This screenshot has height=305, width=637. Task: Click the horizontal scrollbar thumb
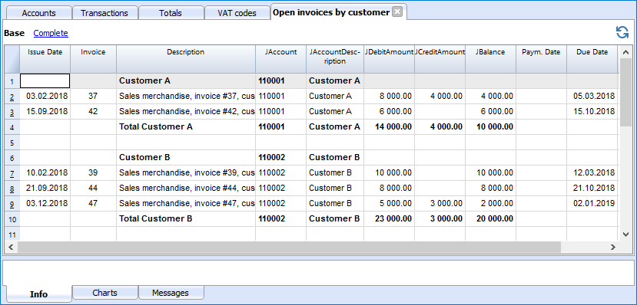pyautogui.click(x=289, y=247)
